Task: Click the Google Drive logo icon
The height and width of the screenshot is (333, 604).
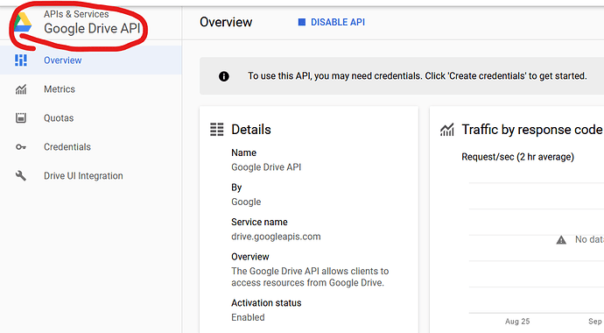Action: pos(23,23)
